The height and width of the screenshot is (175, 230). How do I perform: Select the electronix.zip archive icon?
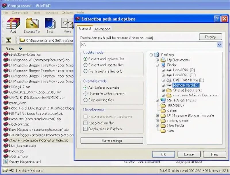(x=6, y=124)
